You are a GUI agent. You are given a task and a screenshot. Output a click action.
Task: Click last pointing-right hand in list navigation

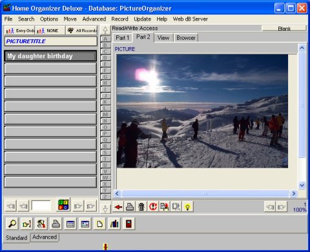[90, 206]
